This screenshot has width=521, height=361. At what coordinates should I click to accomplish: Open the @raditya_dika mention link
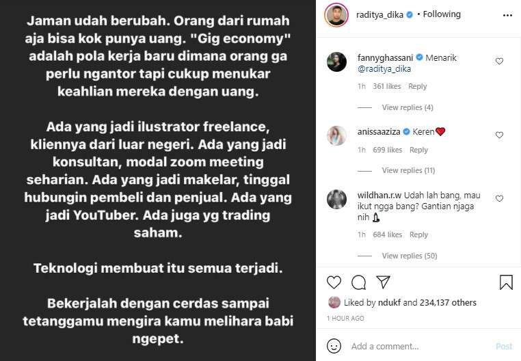(384, 69)
